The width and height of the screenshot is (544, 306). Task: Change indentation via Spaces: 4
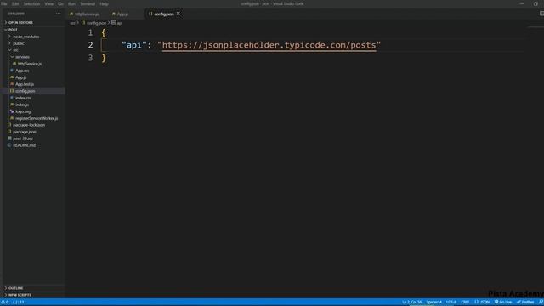434,303
